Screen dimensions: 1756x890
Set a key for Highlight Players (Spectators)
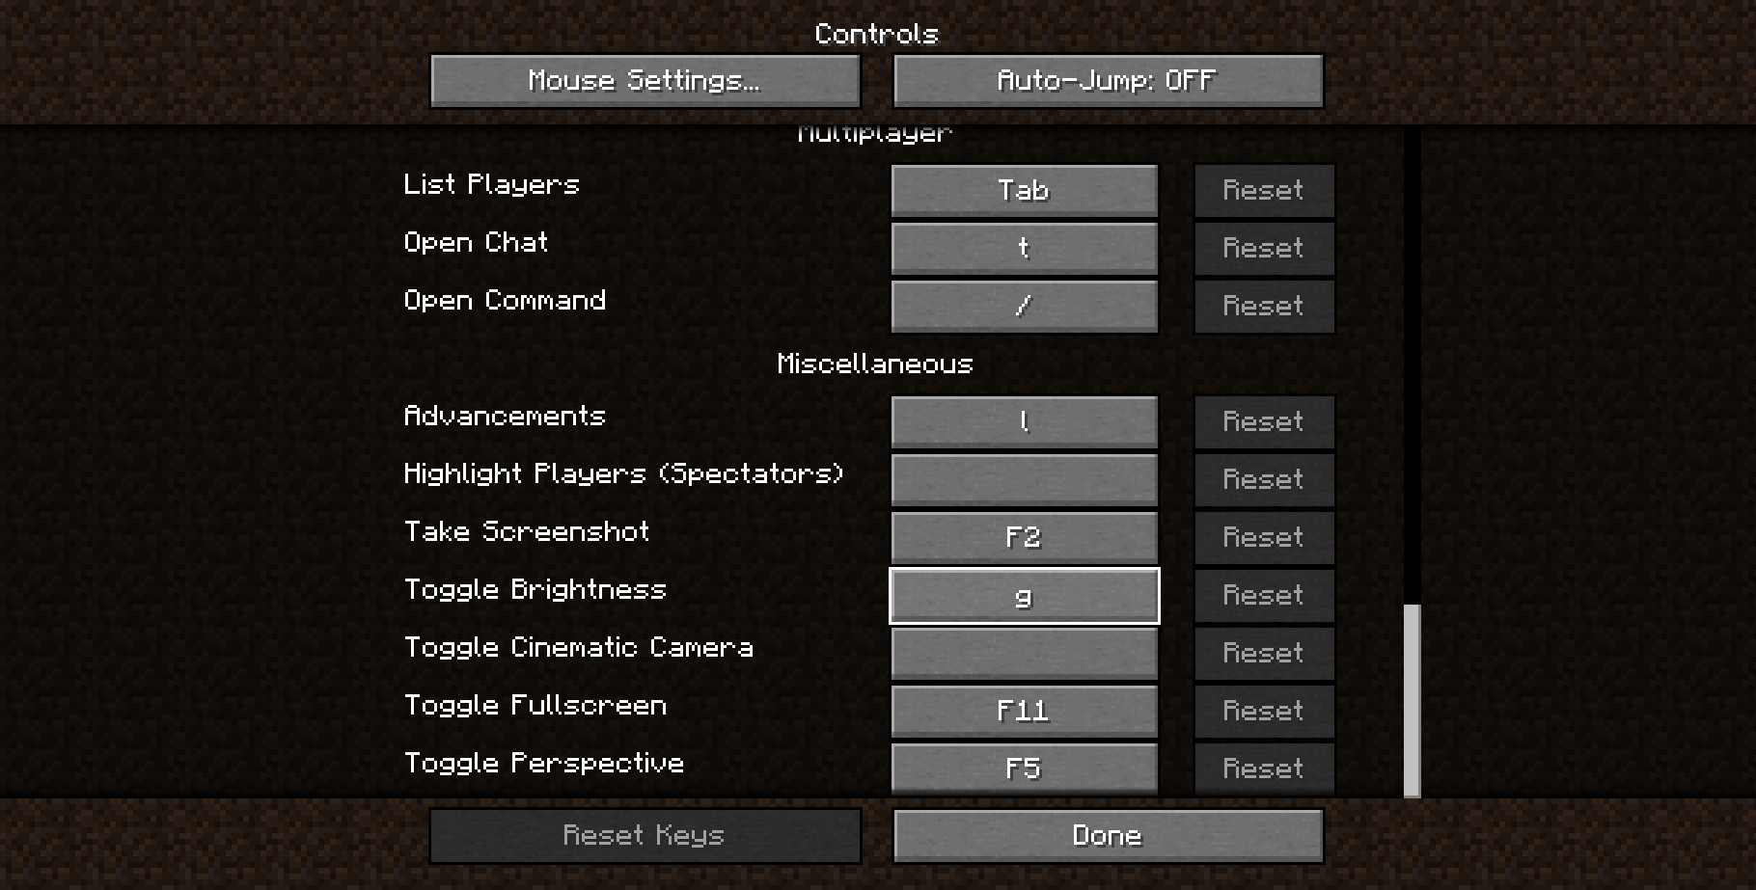click(x=1024, y=479)
